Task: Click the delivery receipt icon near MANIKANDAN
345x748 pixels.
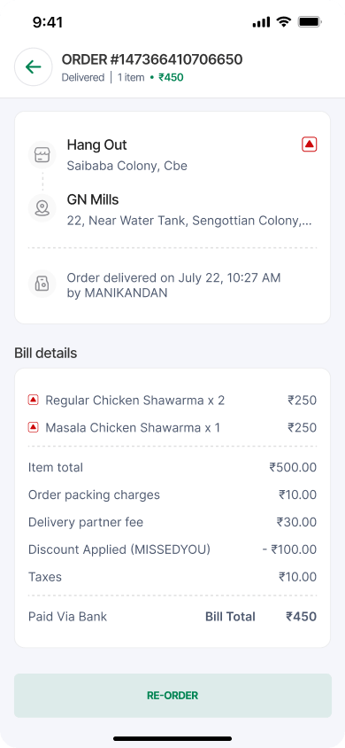Action: [x=42, y=284]
